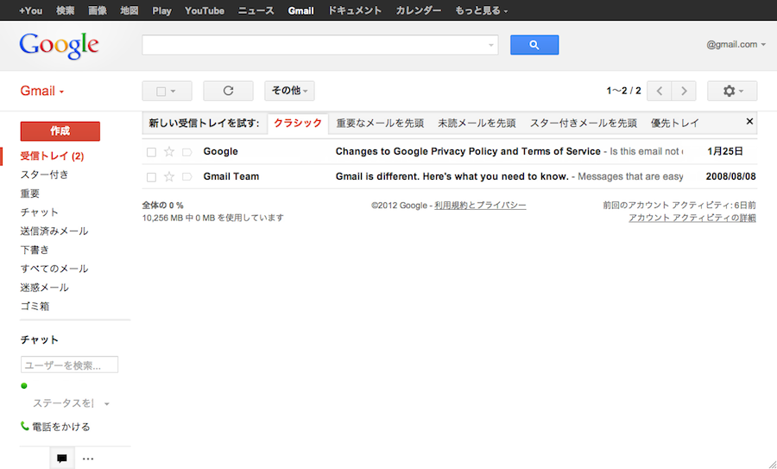Viewport: 777px width, 469px height.
Task: Open the 送信済みメール folder
Action: tap(54, 231)
